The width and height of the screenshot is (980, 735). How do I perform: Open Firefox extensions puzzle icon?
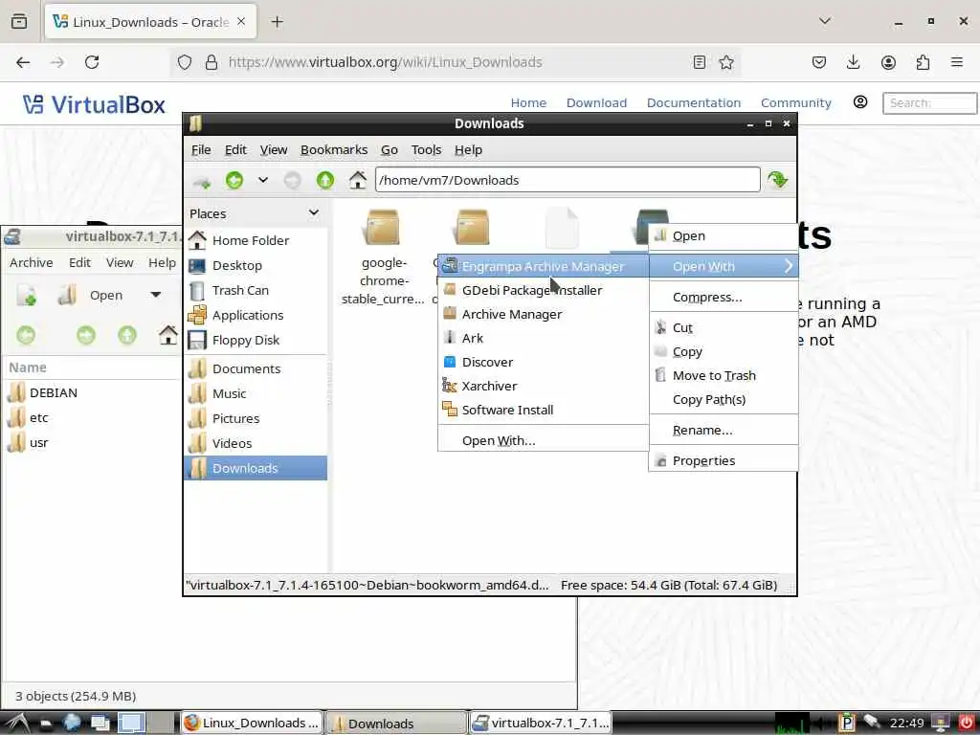[923, 62]
